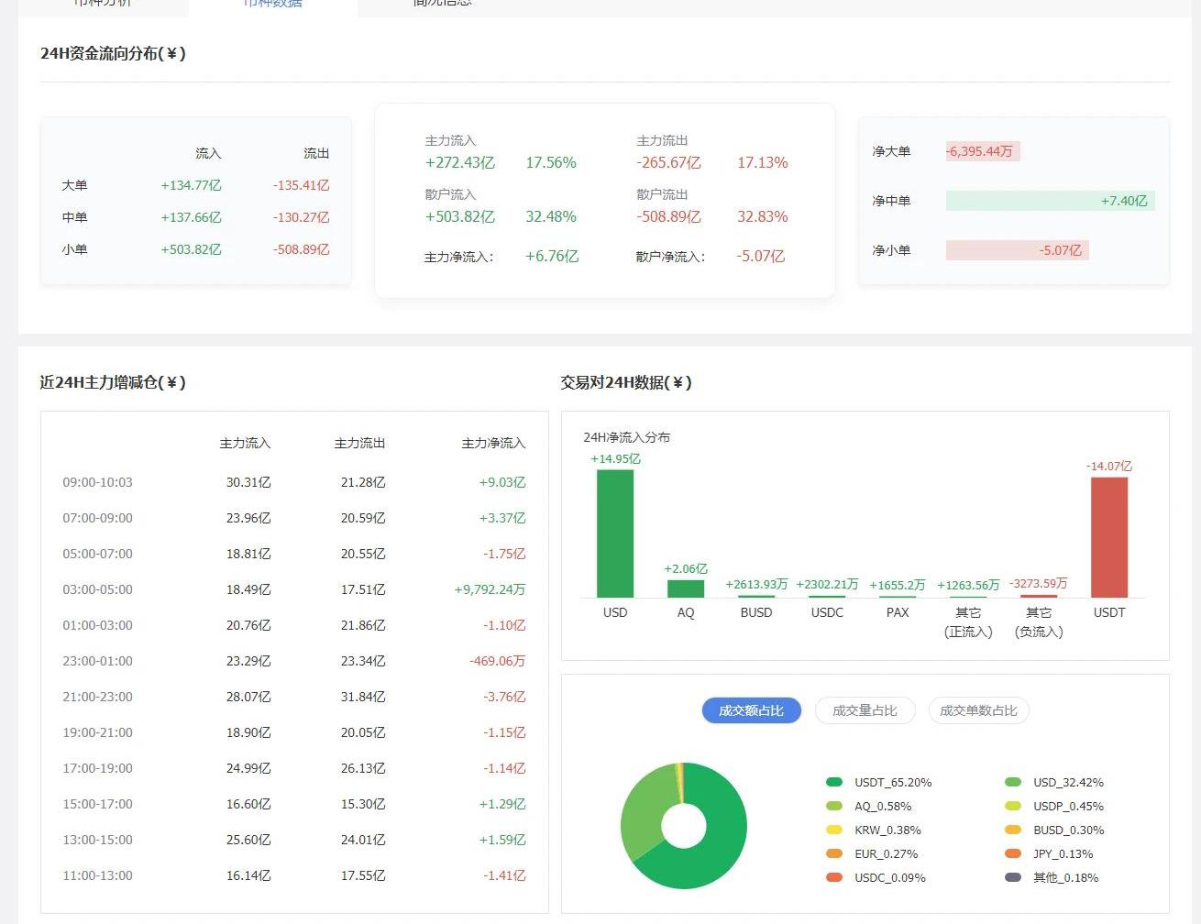Viewport: 1201px width, 924px height.
Task: Switch pie chart to 成交量占比
Action: tap(865, 710)
